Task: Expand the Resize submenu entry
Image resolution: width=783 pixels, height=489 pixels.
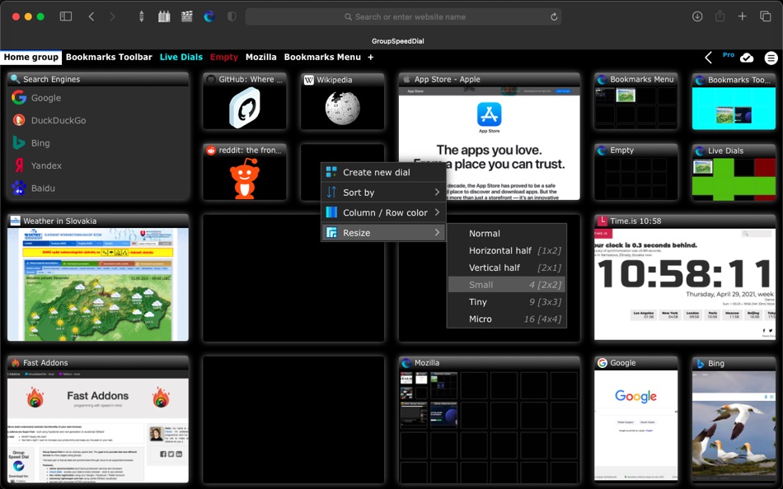Action: click(x=383, y=232)
